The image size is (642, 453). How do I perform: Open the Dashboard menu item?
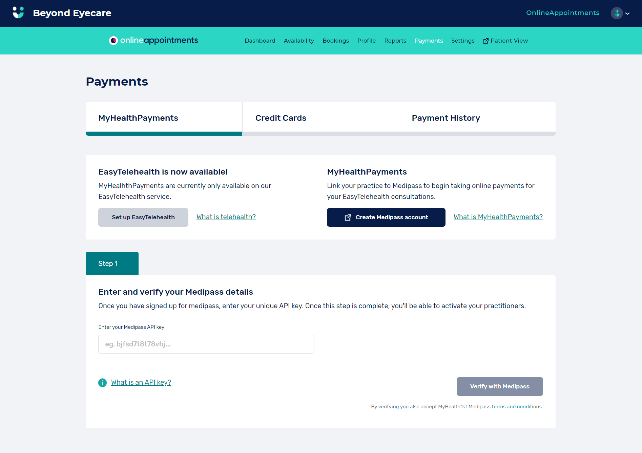click(260, 41)
